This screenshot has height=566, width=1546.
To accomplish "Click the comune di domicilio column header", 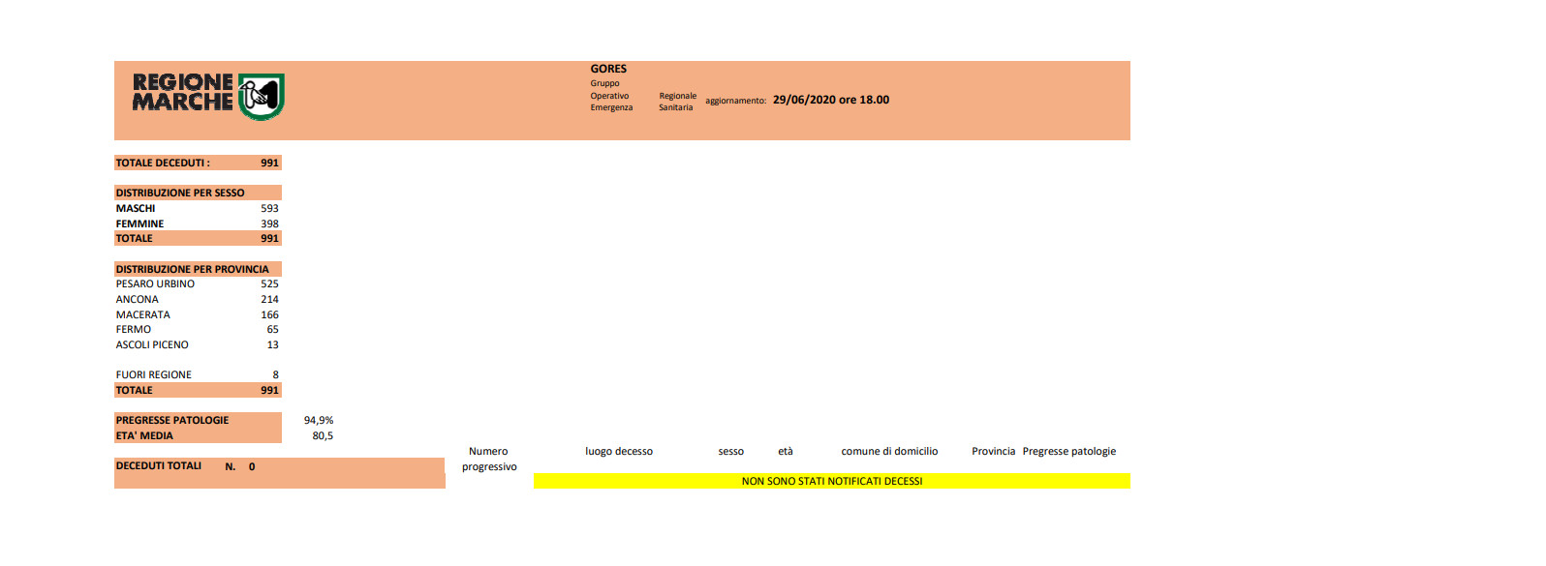I will (889, 451).
